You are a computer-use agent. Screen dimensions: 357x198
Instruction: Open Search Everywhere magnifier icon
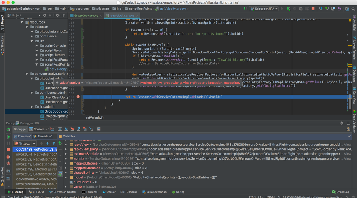pos(353,9)
